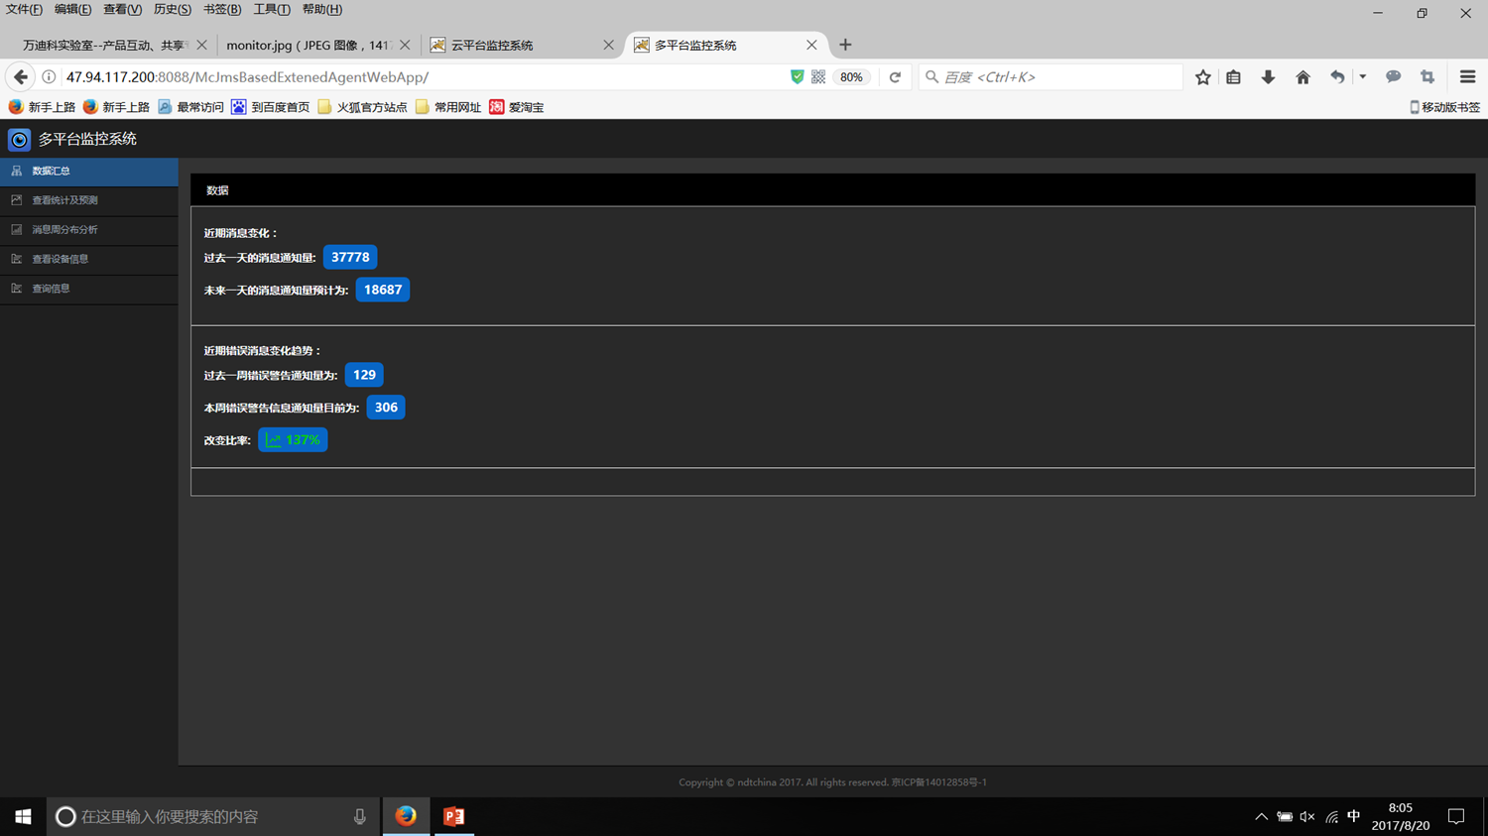The height and width of the screenshot is (836, 1488).
Task: Switch to the monitor.jpg tab
Action: tap(308, 46)
